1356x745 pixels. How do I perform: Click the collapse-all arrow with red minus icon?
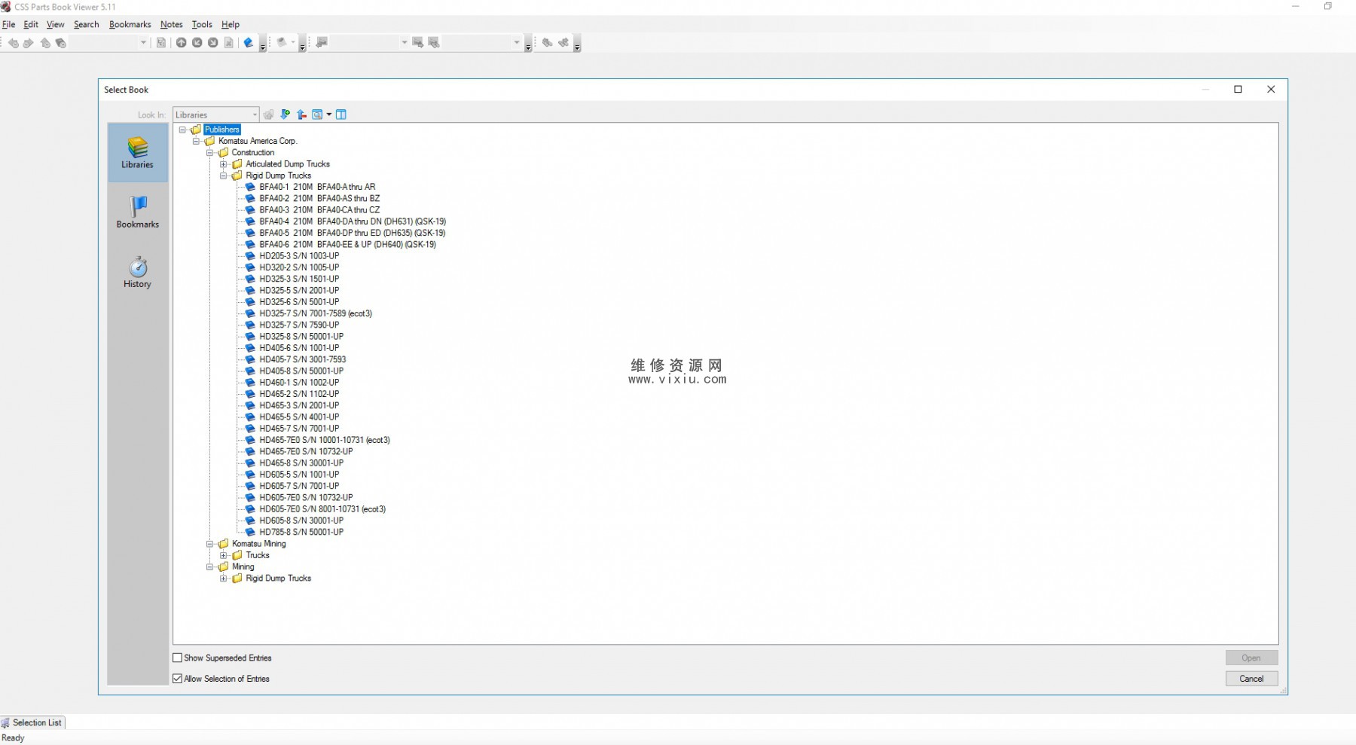click(301, 114)
